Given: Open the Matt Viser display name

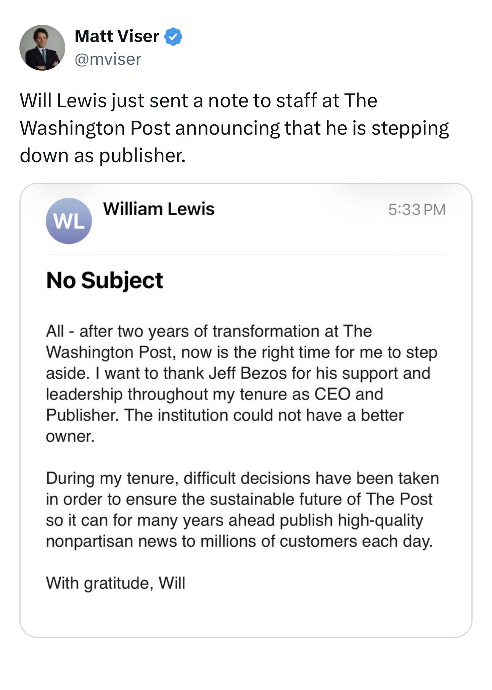Looking at the screenshot, I should pos(117,36).
